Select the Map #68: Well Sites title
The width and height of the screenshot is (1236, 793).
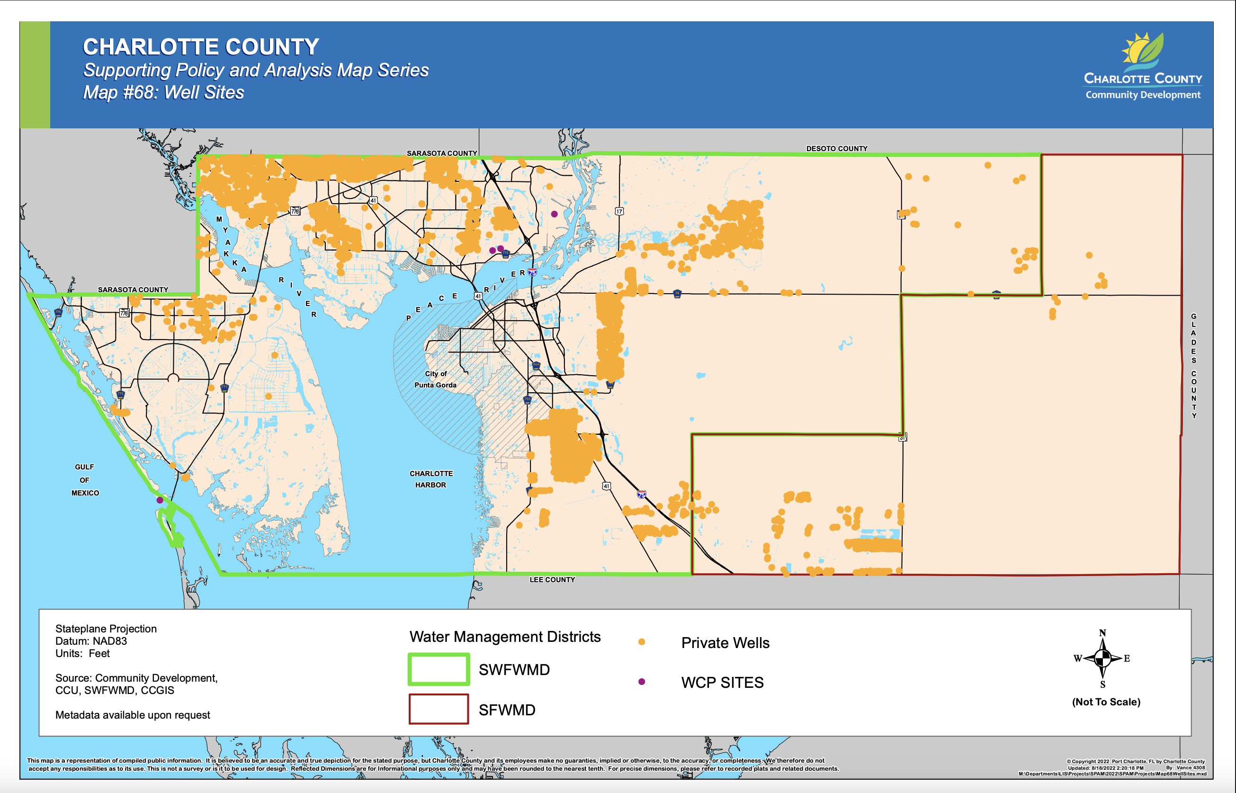pyautogui.click(x=164, y=93)
